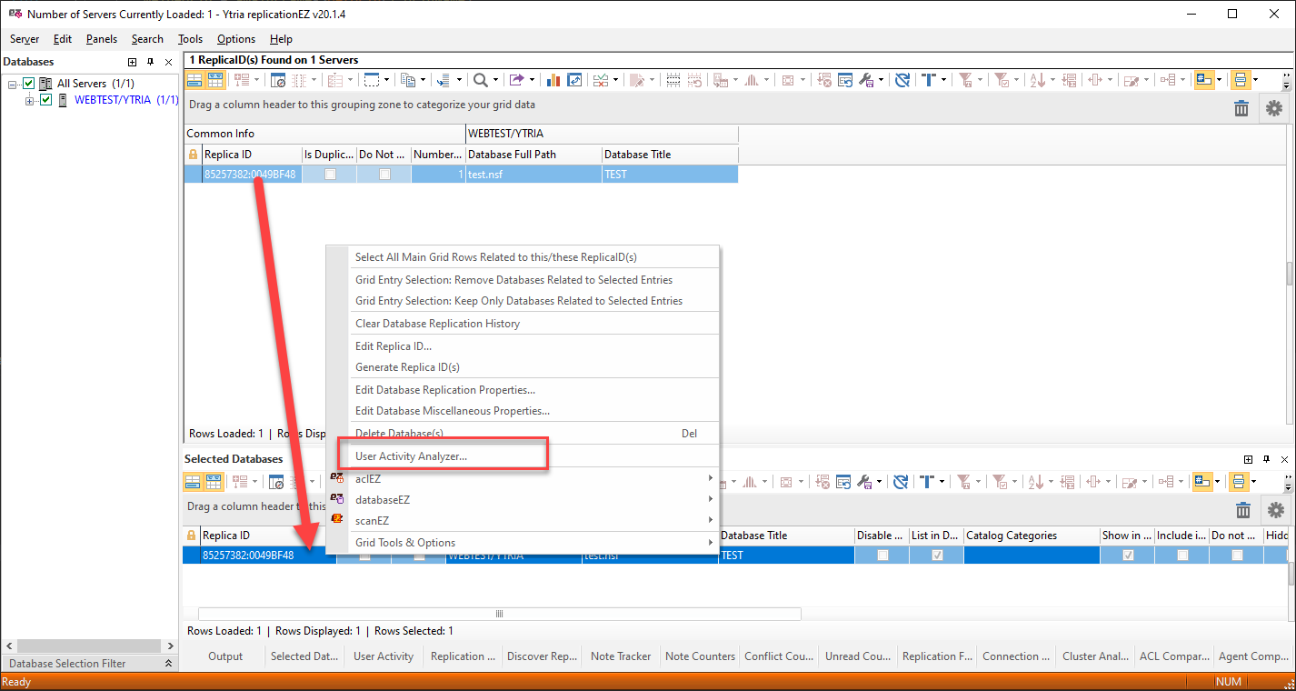Click the purple export arrow icon
This screenshot has height=691, width=1296.
click(516, 80)
